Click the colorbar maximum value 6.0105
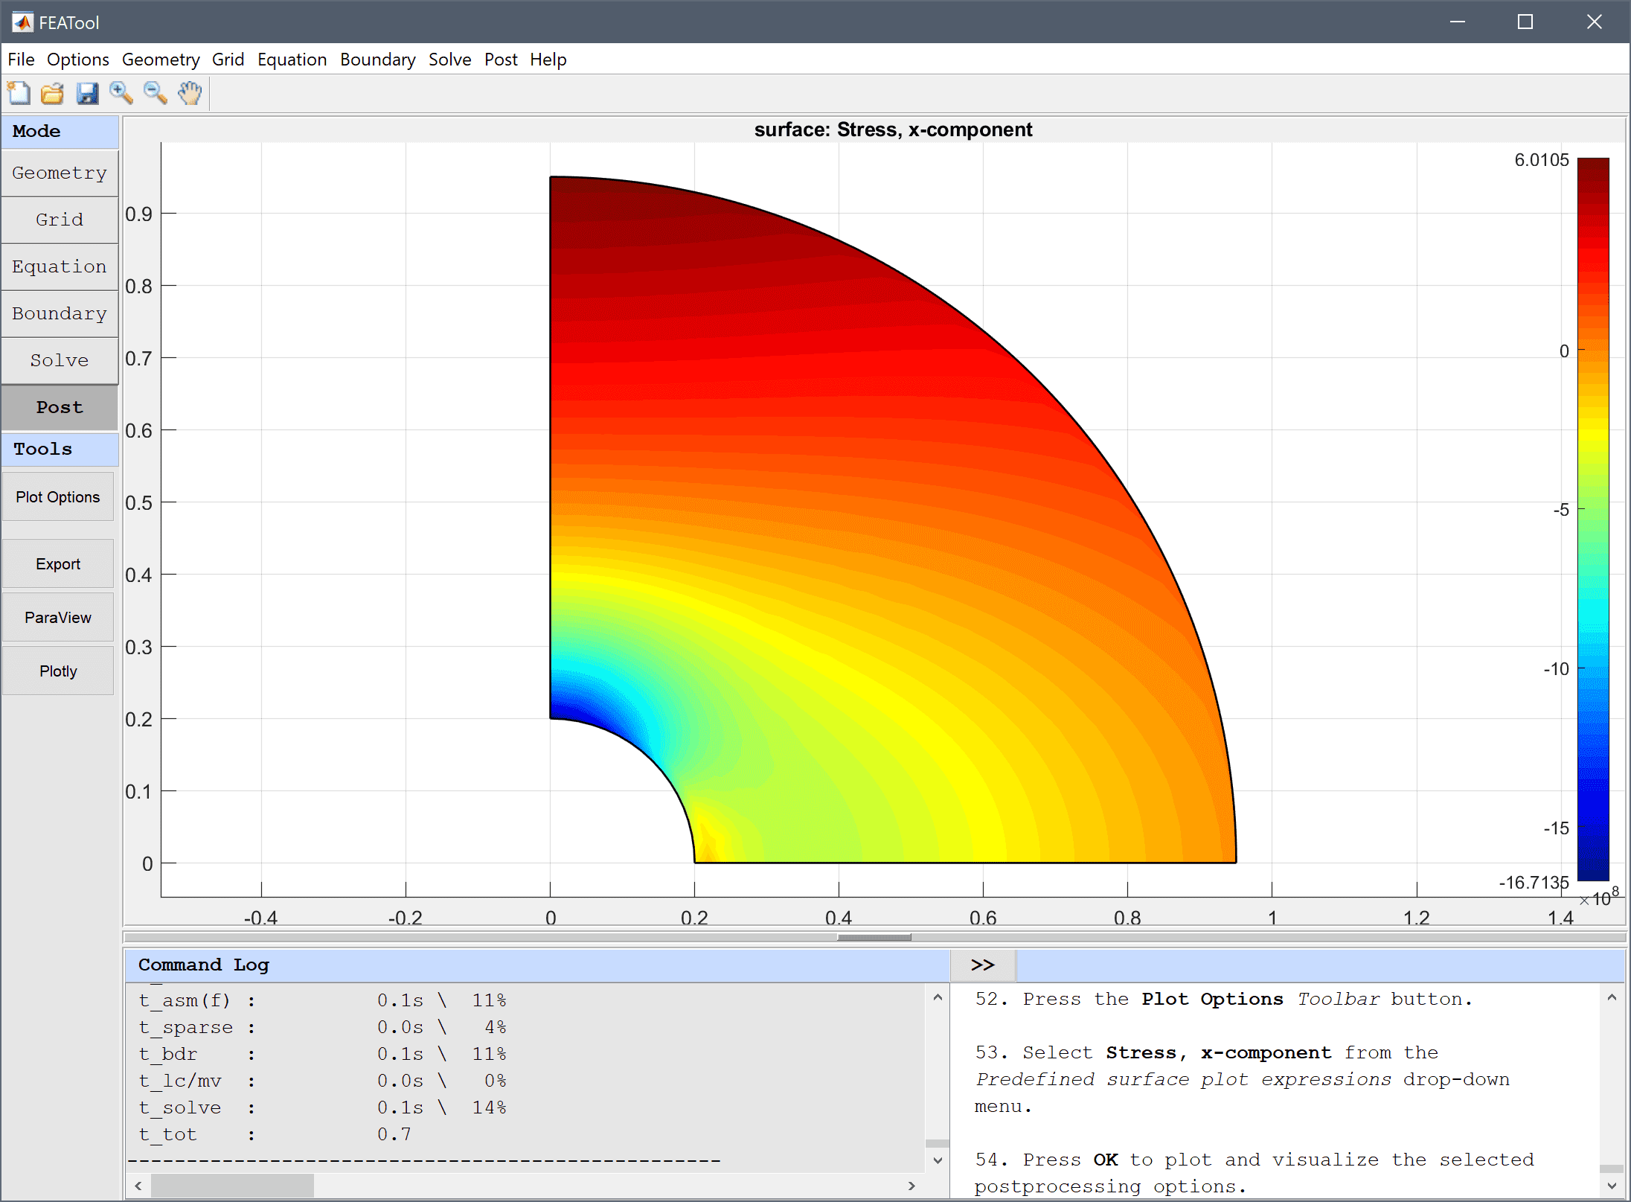The width and height of the screenshot is (1631, 1202). coord(1541,160)
